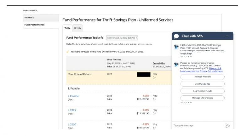View the L 2025 fund details
241x136 pixels.
click(72, 110)
